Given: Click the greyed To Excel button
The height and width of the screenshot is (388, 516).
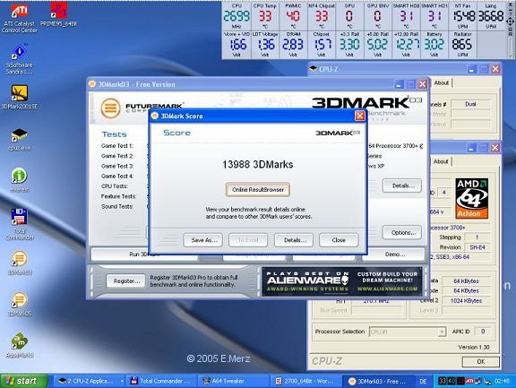Looking at the screenshot, I should [x=248, y=240].
